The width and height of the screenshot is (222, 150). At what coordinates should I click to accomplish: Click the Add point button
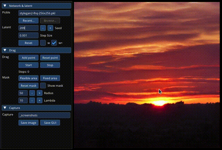28,58
